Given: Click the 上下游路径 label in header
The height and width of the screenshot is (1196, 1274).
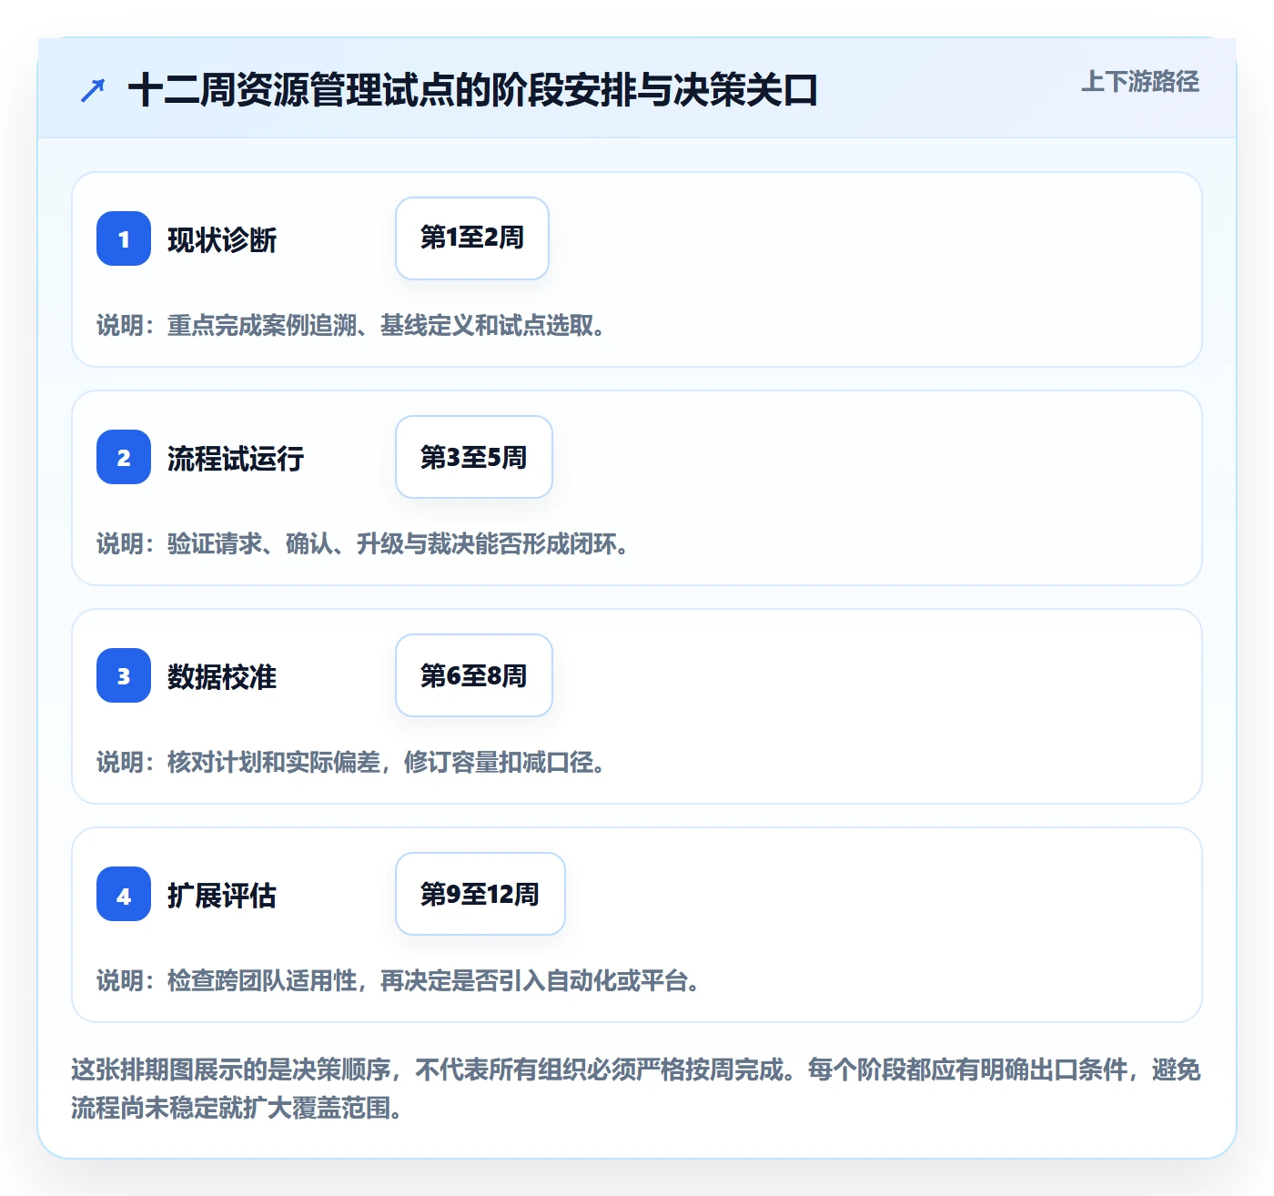Looking at the screenshot, I should (x=1140, y=82).
